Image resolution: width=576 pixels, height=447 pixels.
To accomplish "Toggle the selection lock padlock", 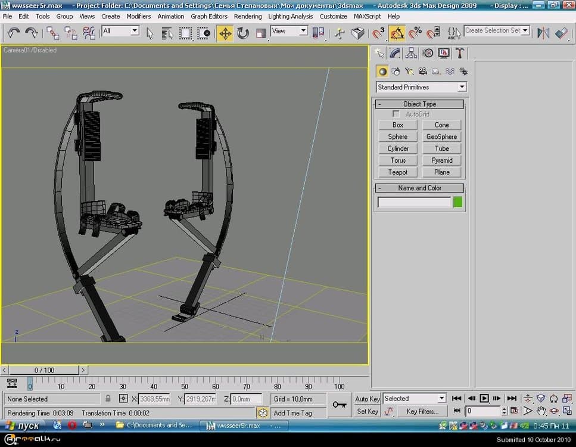I will tap(108, 399).
